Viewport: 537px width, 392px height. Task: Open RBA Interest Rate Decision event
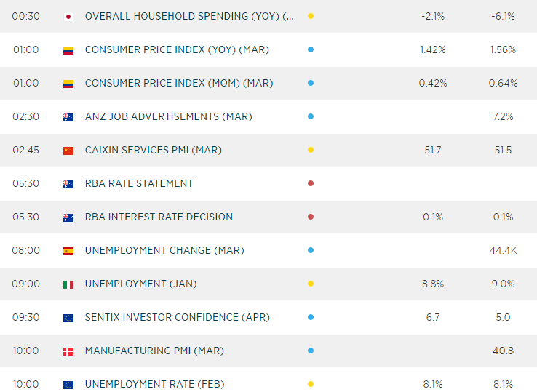(x=159, y=217)
